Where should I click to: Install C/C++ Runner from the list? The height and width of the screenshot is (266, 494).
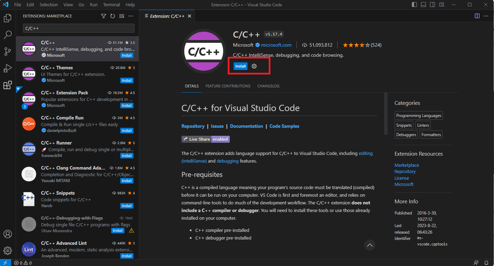coord(127,156)
